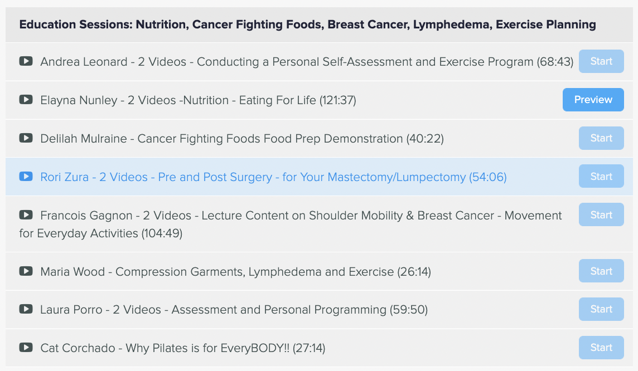Click video icon by Francois Gagnon lecture
This screenshot has height=371, width=638.
pyautogui.click(x=26, y=215)
